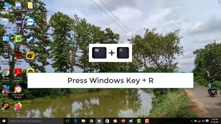Open Avast Secure Browser taskbar icon
Image resolution: width=221 pixels, height=124 pixels.
(x=115, y=121)
